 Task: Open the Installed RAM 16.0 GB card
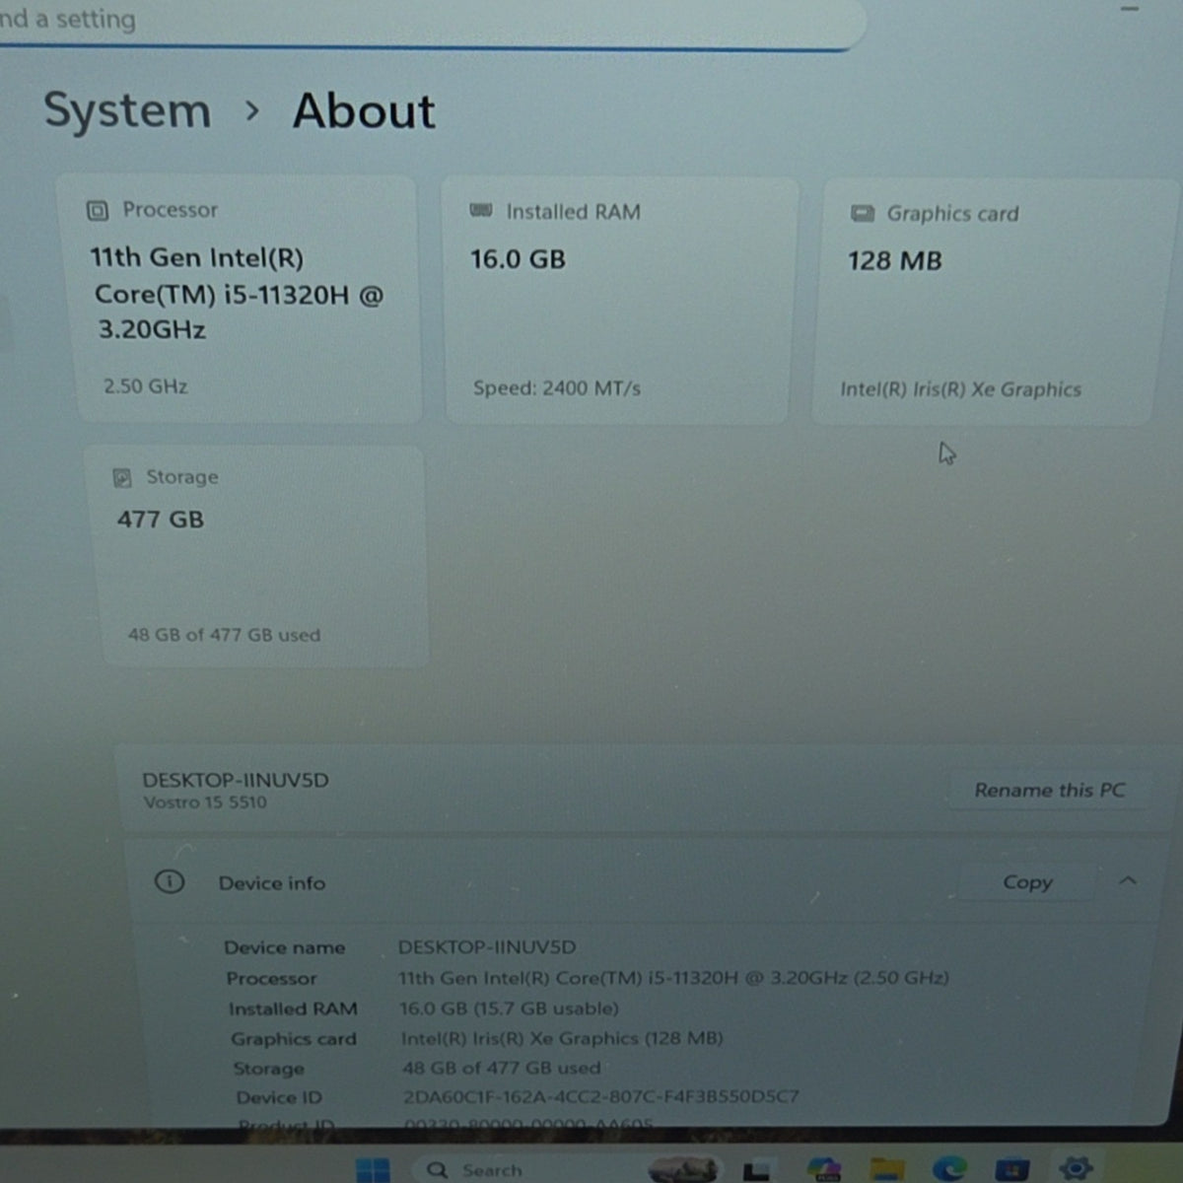[x=619, y=300]
